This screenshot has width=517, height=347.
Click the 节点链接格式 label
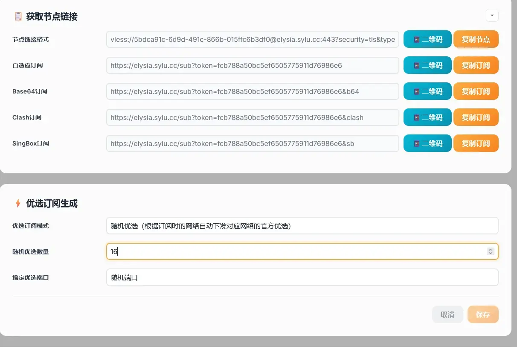[31, 39]
